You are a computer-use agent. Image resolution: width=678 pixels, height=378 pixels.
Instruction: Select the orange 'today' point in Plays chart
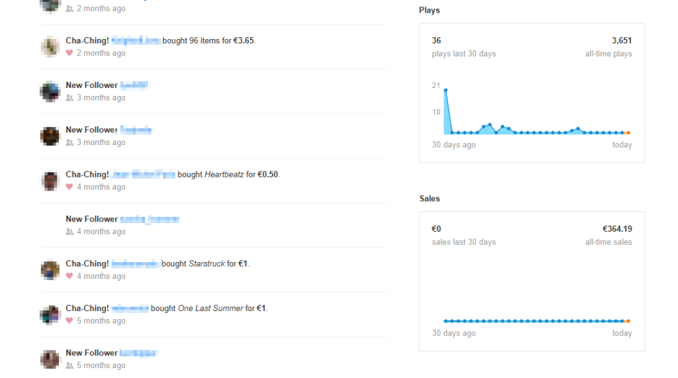[628, 133]
